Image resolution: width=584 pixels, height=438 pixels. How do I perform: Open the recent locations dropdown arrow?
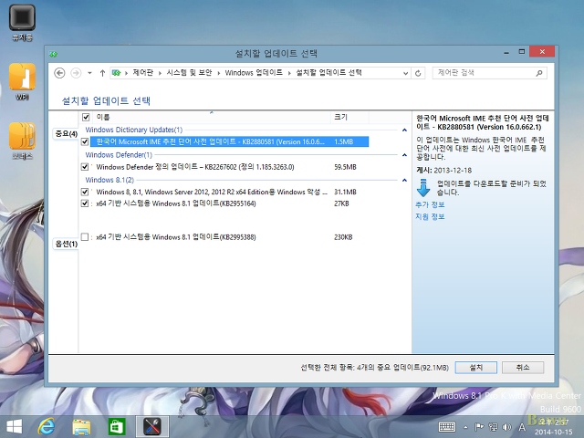(x=89, y=73)
